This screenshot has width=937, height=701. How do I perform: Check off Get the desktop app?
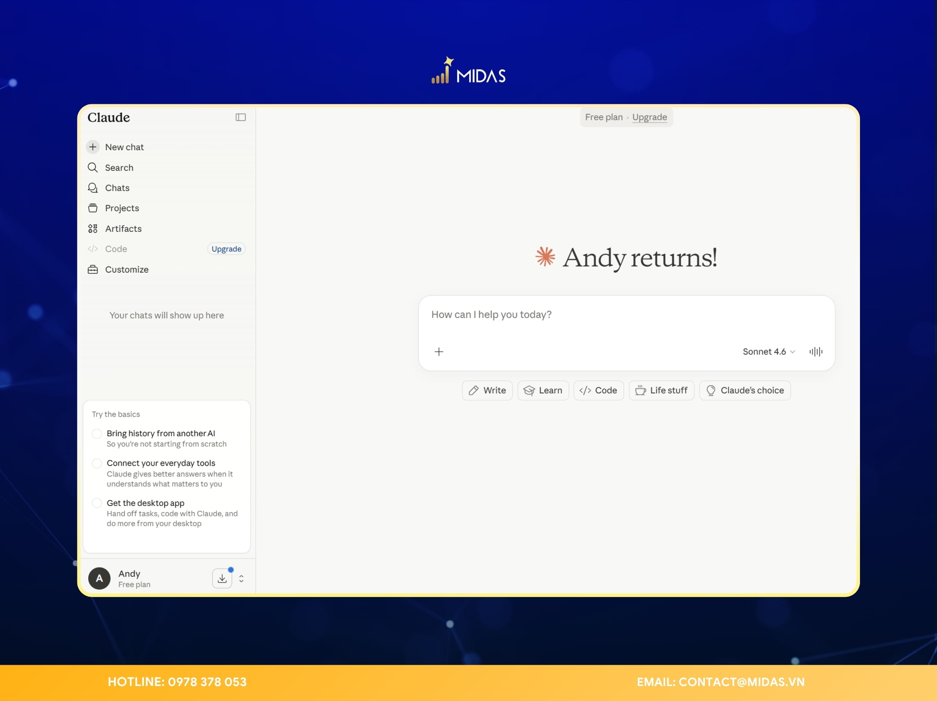97,503
